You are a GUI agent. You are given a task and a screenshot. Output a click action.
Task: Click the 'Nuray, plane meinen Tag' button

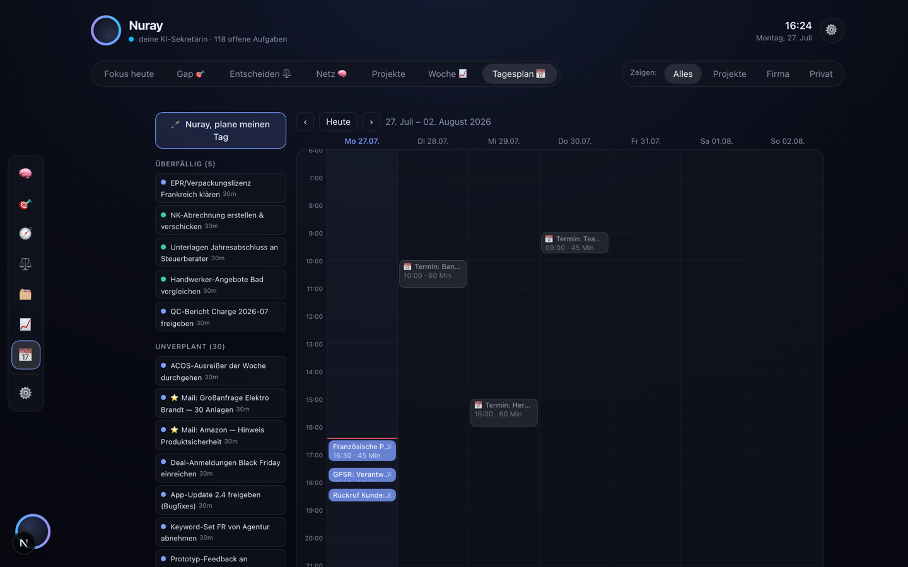click(x=221, y=130)
